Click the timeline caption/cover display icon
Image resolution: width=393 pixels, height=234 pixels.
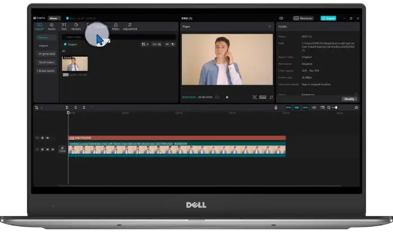[322, 108]
